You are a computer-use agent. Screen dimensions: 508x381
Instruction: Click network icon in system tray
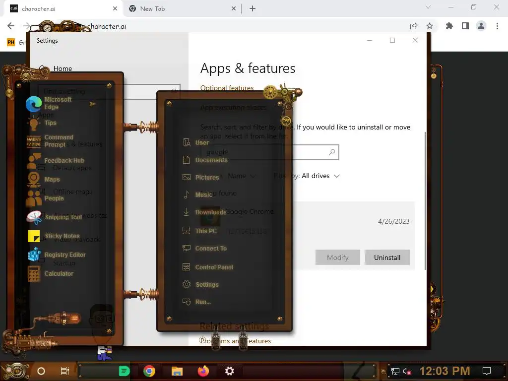[395, 371]
